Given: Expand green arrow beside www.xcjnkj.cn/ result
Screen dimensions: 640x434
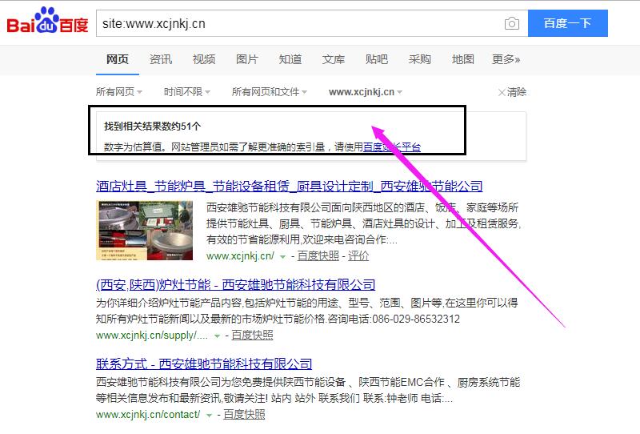Looking at the screenshot, I should click(x=283, y=256).
